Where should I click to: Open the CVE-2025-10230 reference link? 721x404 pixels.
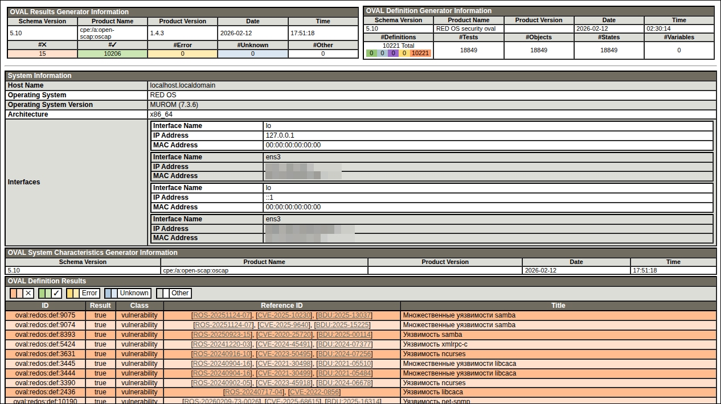284,315
